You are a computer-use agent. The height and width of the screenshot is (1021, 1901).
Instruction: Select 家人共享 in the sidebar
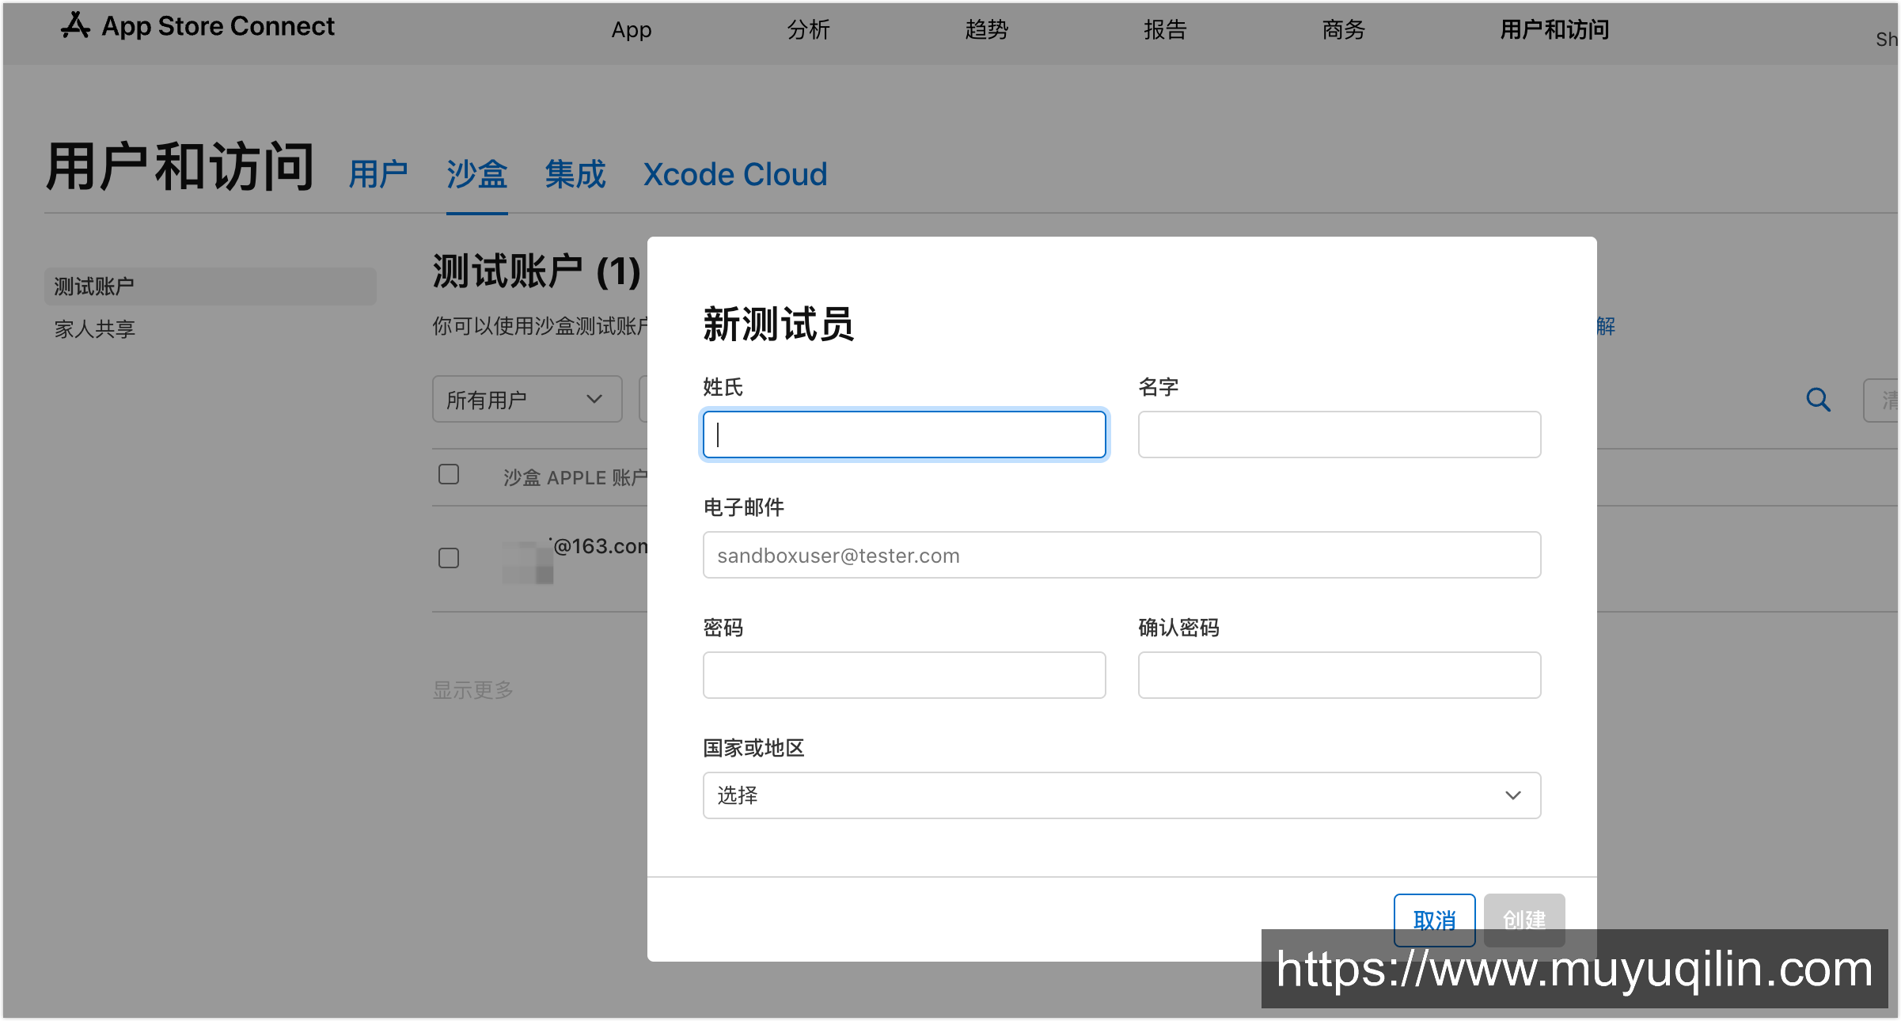(95, 328)
